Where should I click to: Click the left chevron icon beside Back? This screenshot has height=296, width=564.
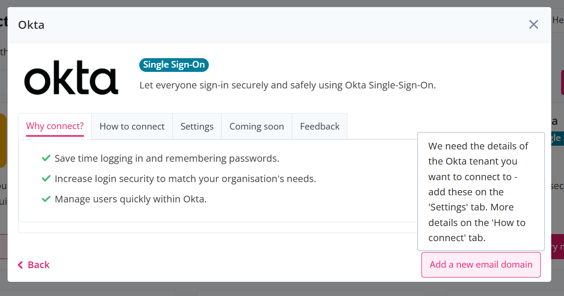coord(20,265)
